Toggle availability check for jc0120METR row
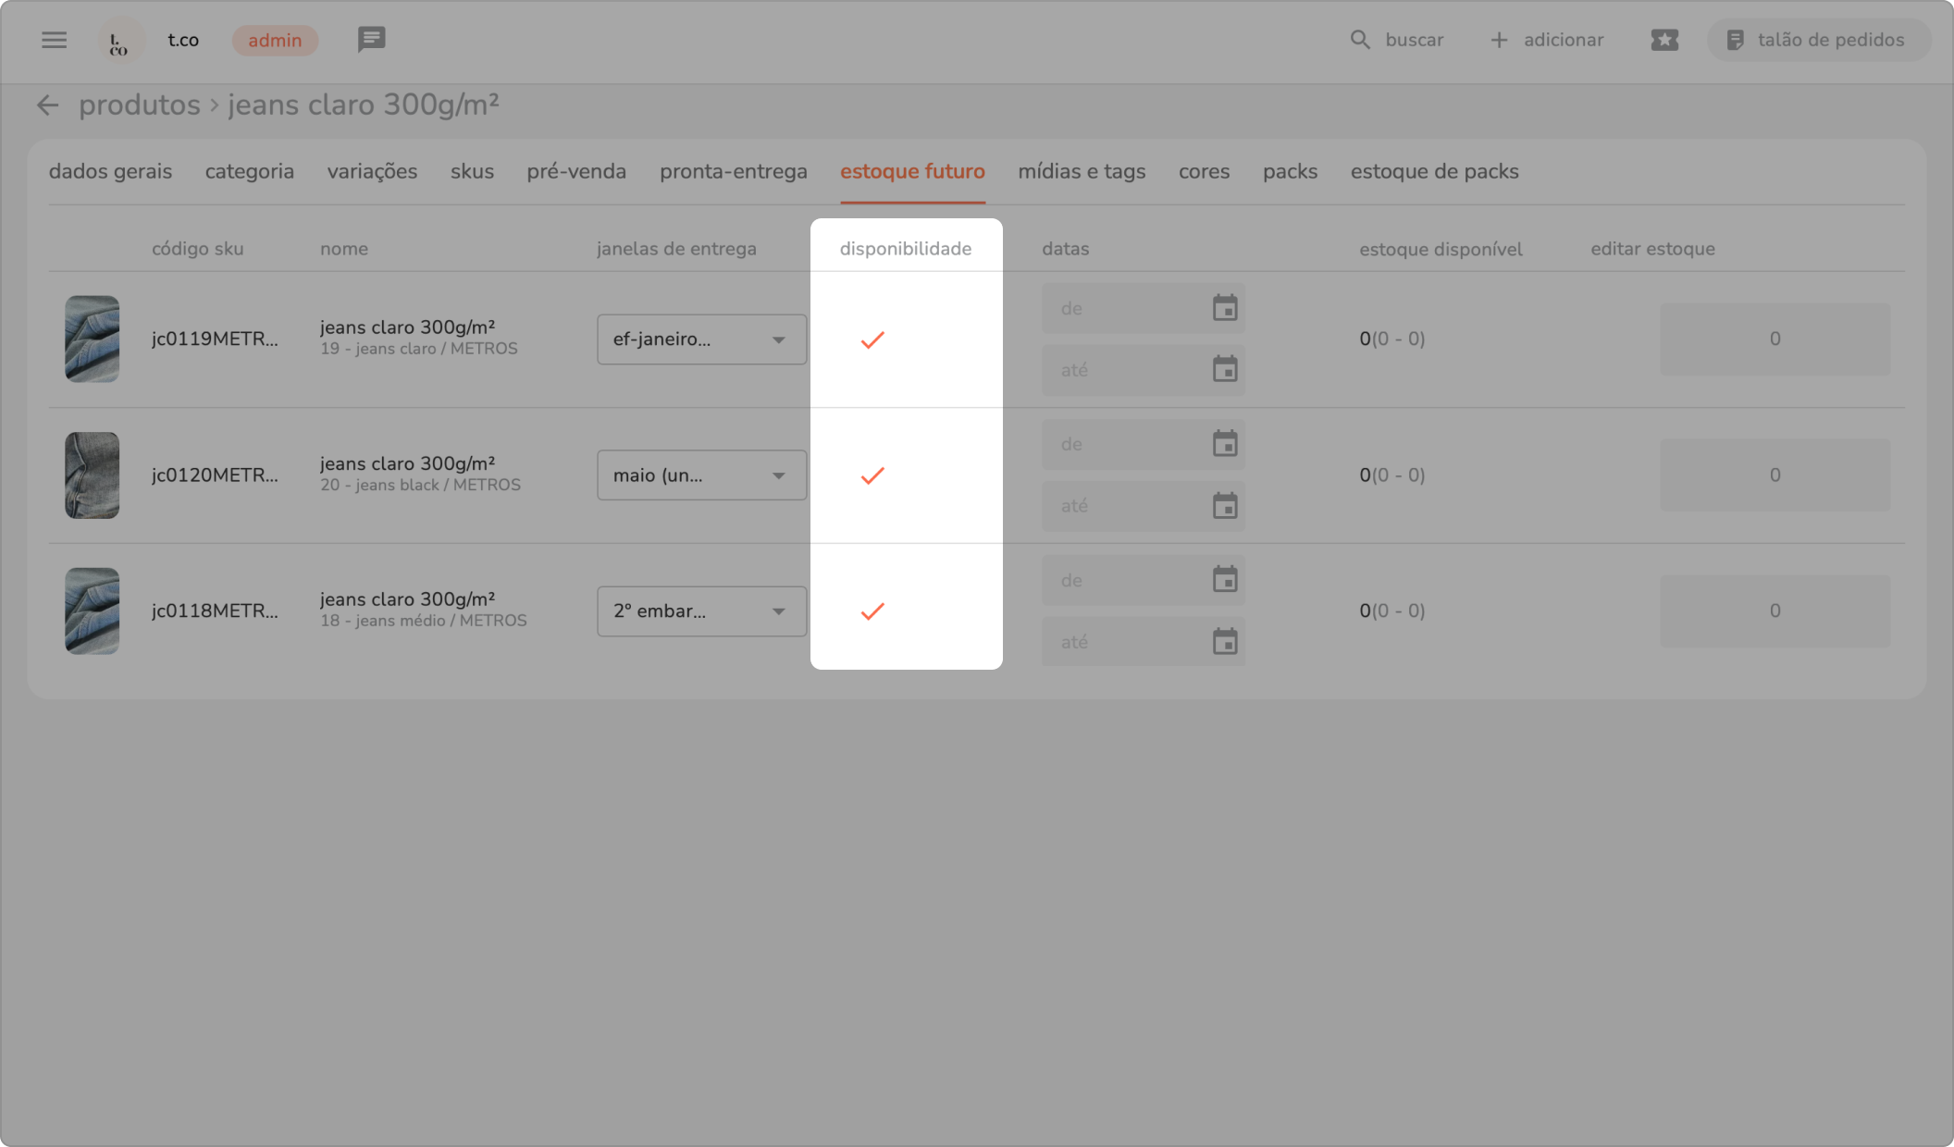The width and height of the screenshot is (1954, 1147). 872,475
